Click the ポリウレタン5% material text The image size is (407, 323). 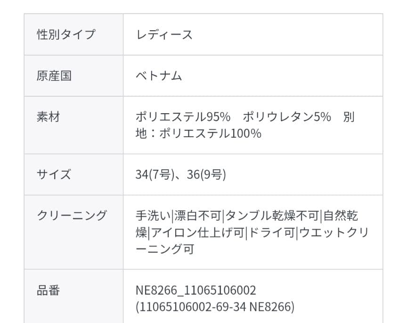287,116
